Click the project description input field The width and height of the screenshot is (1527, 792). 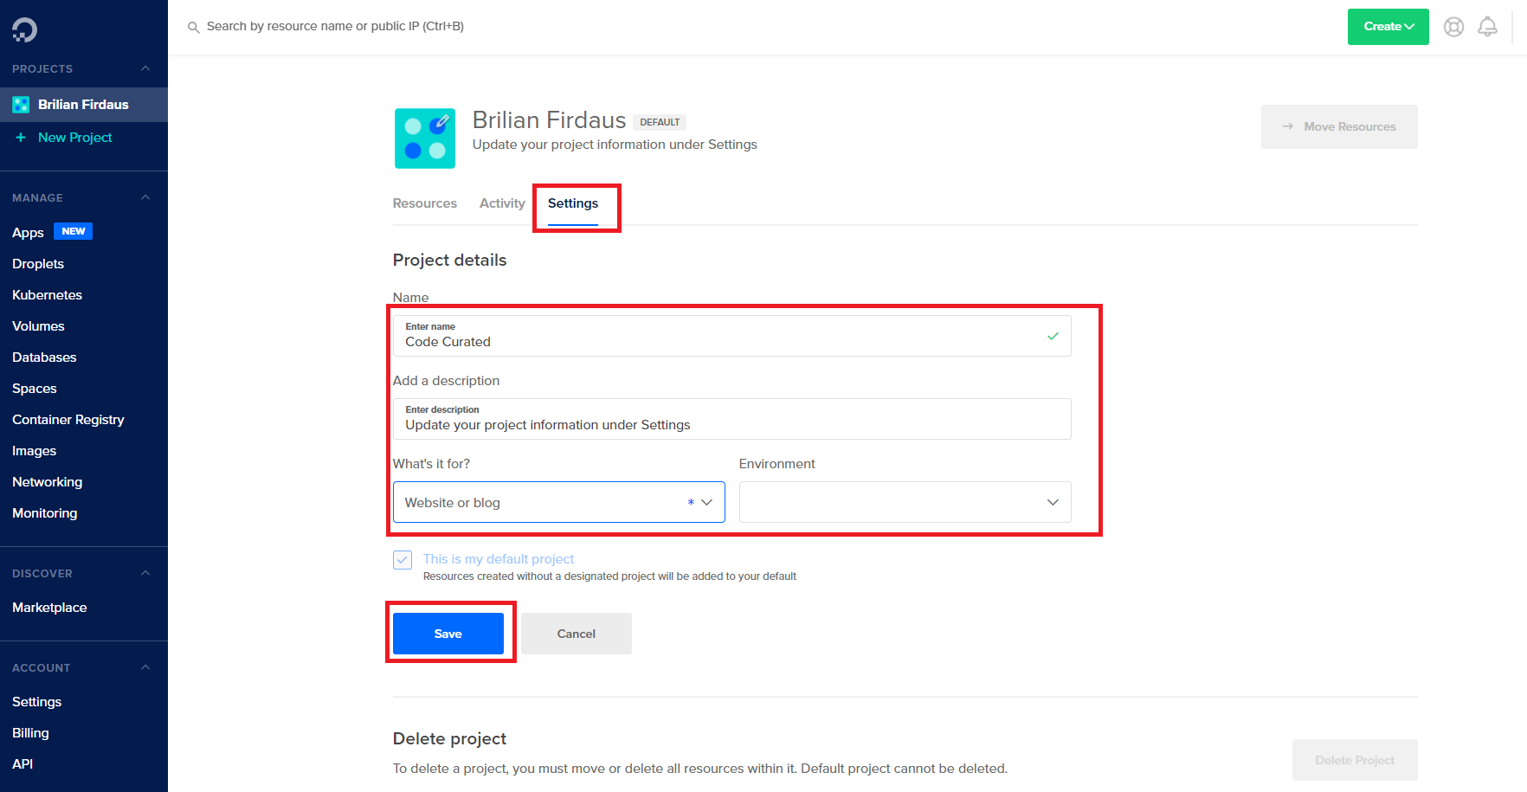(732, 419)
